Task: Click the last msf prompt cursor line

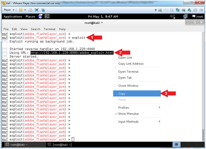Action: [38, 139]
